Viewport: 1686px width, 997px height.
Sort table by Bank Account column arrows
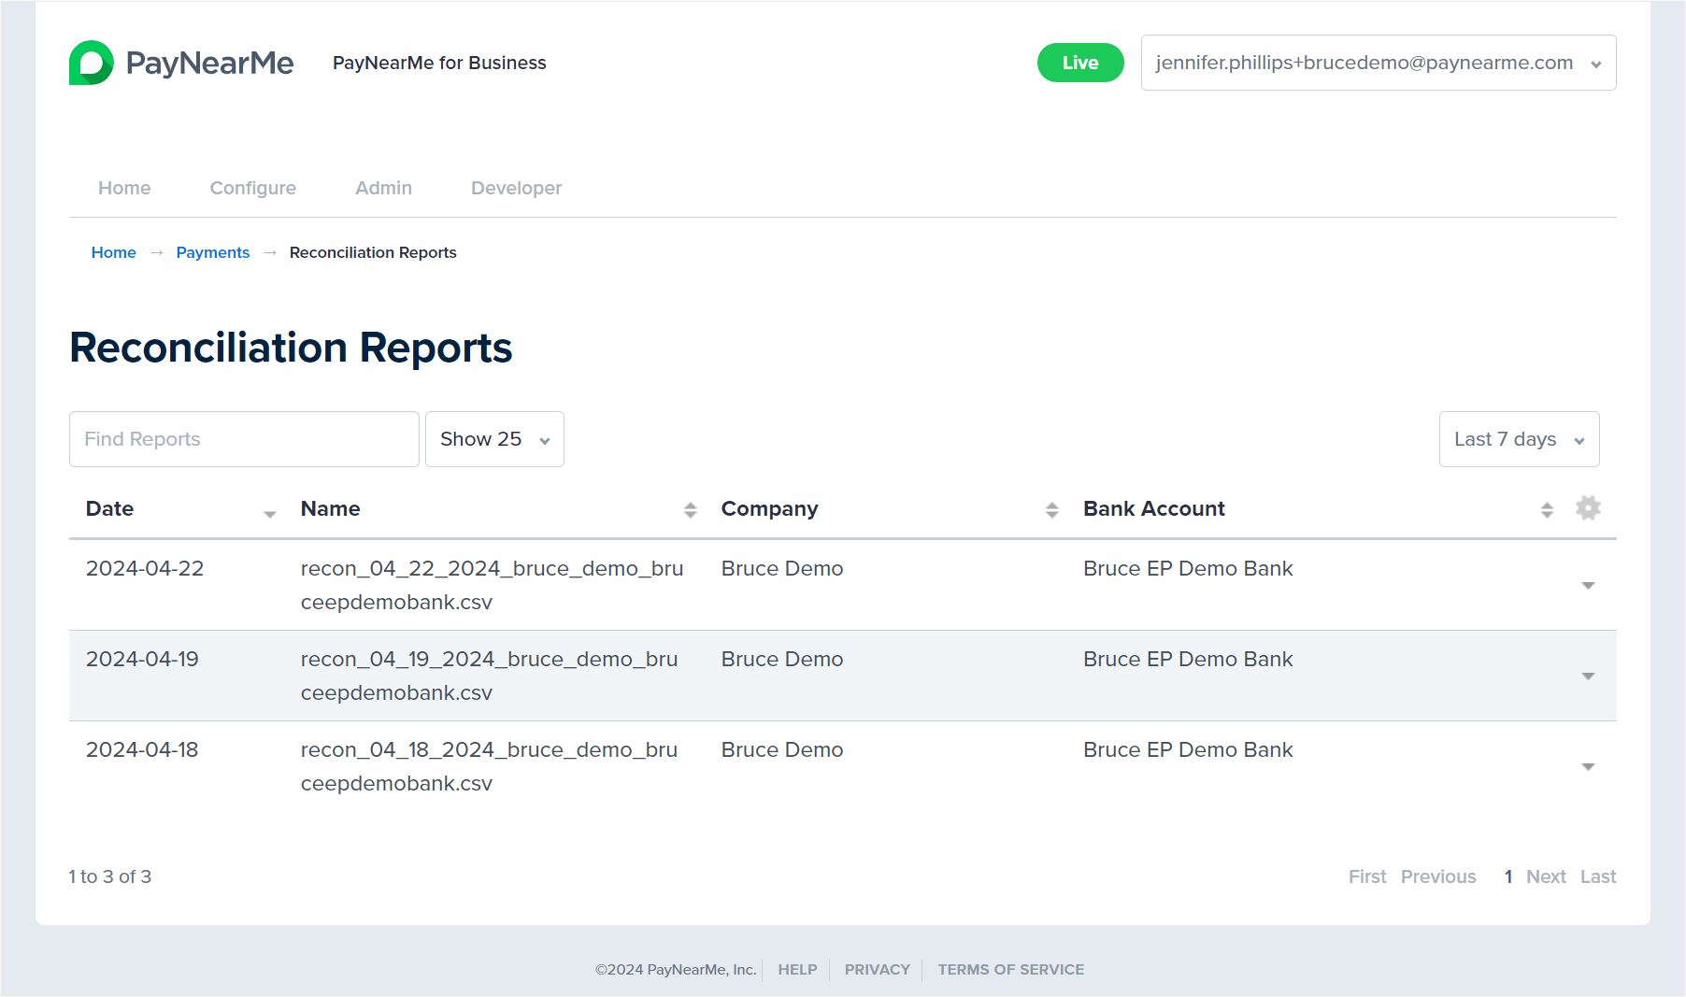pyautogui.click(x=1548, y=509)
